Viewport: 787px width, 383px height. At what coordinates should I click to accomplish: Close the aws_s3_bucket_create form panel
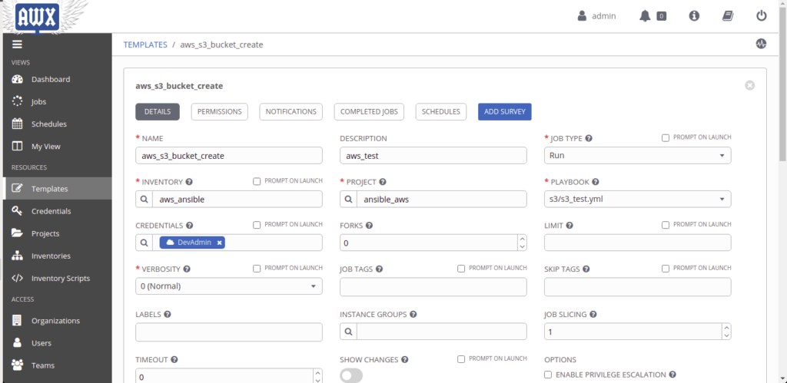click(x=749, y=85)
